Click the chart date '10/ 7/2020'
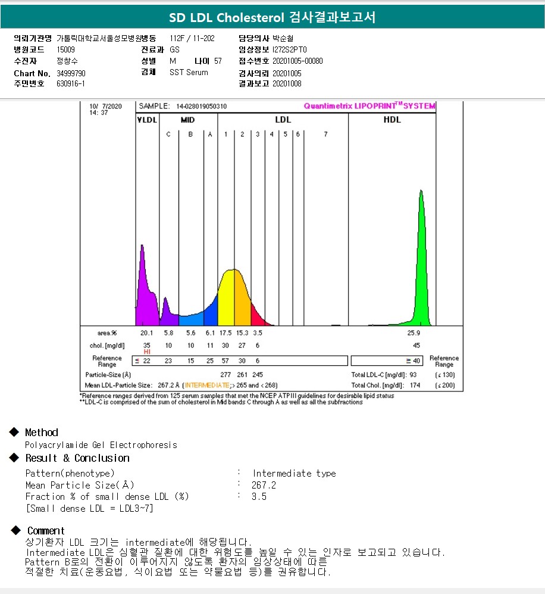The image size is (545, 594). coord(105,107)
